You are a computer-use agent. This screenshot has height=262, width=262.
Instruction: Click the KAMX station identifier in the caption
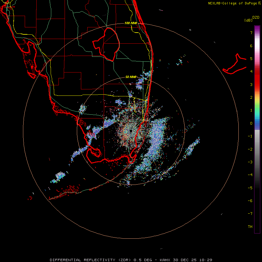tap(165, 260)
